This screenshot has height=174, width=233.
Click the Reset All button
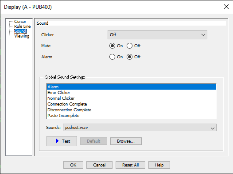[130, 165]
